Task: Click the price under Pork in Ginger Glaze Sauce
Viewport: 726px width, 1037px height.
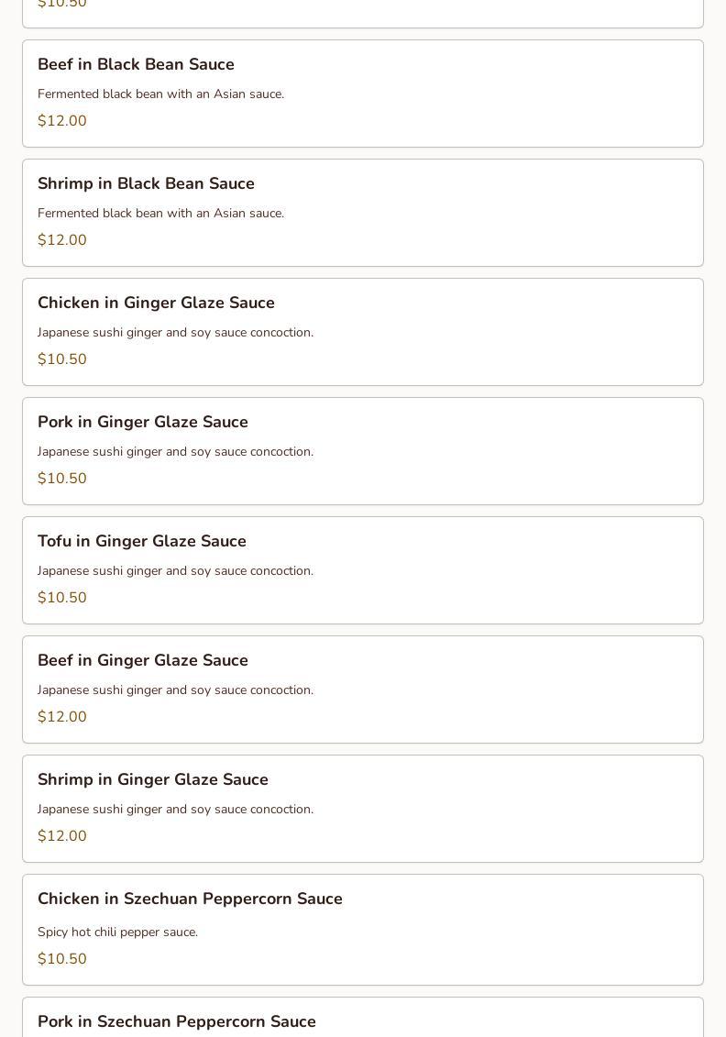Action: tap(62, 479)
